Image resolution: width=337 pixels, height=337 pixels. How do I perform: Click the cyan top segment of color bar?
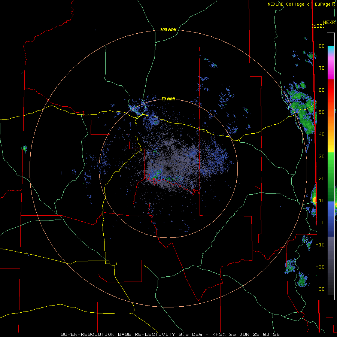point(331,49)
